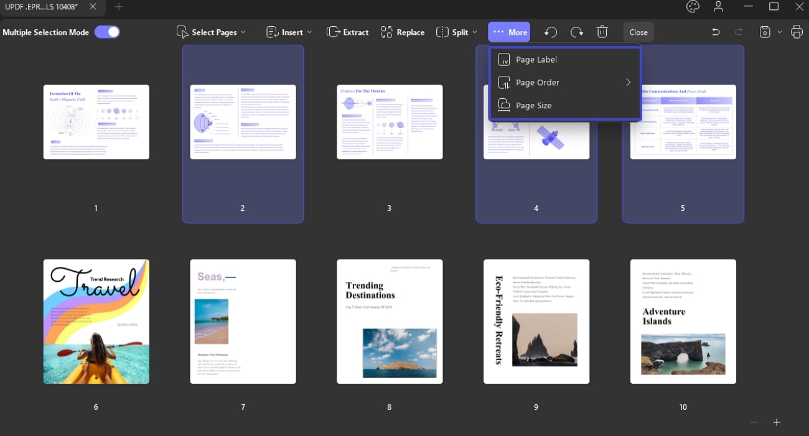This screenshot has height=436, width=809.
Task: Rotate selected pages clockwise
Action: point(577,32)
